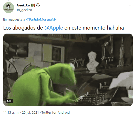Open the Twitter for Android source link

point(56,112)
